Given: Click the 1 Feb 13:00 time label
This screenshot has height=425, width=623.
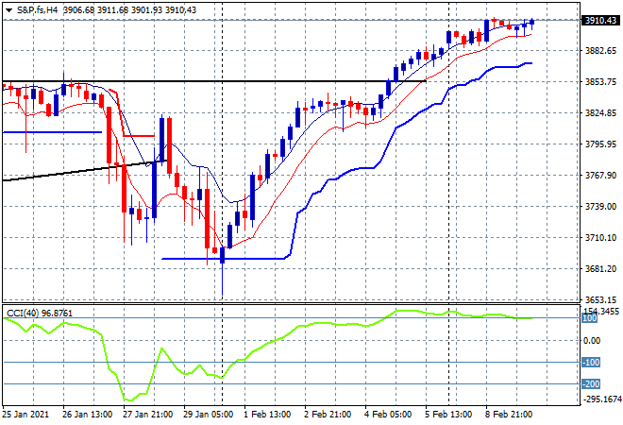Looking at the screenshot, I should click(267, 415).
